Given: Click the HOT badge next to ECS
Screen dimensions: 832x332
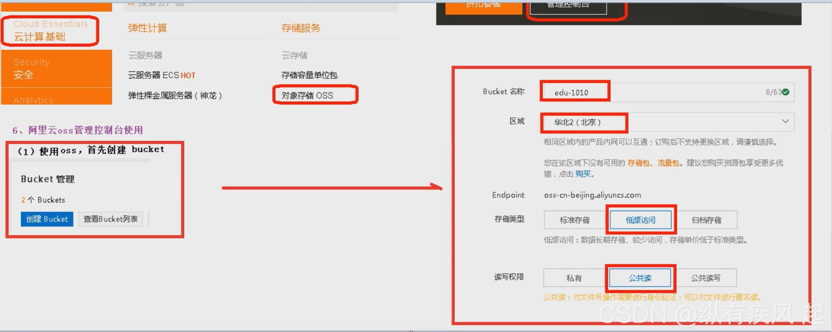Looking at the screenshot, I should (188, 75).
